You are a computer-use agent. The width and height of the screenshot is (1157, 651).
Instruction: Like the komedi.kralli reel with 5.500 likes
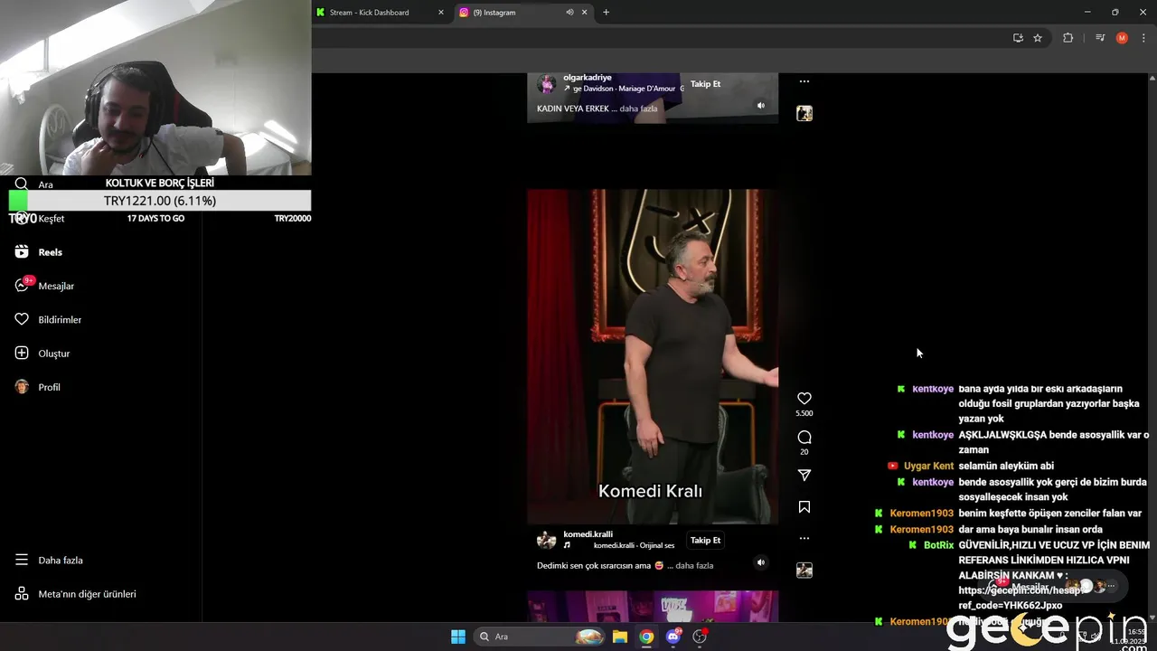click(x=804, y=399)
